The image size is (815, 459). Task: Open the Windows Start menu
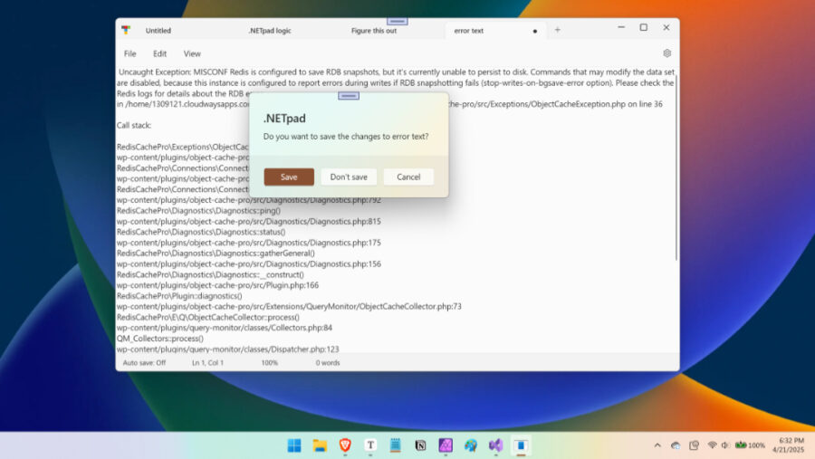[294, 445]
